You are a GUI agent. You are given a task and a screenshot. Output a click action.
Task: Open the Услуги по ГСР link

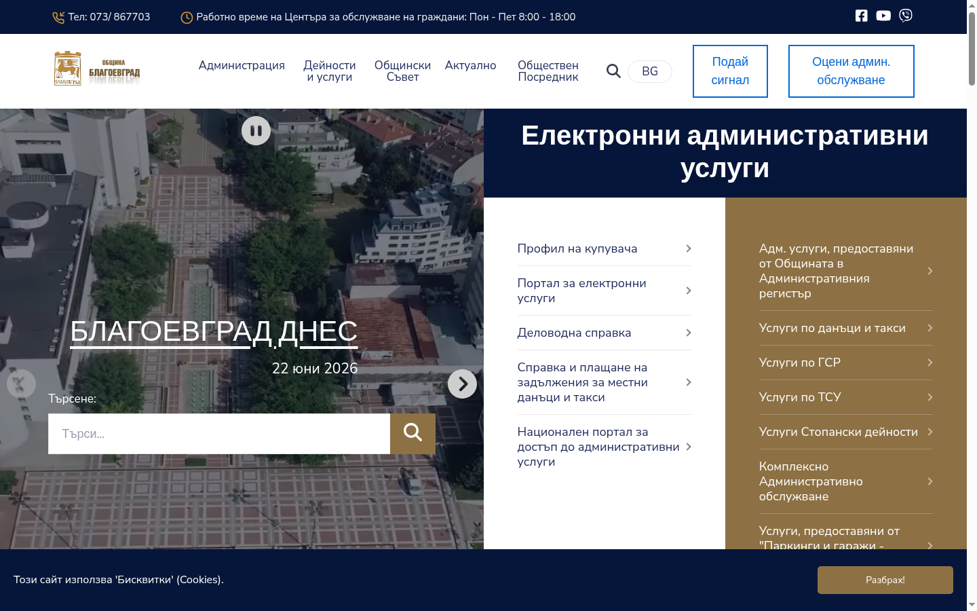coord(846,363)
